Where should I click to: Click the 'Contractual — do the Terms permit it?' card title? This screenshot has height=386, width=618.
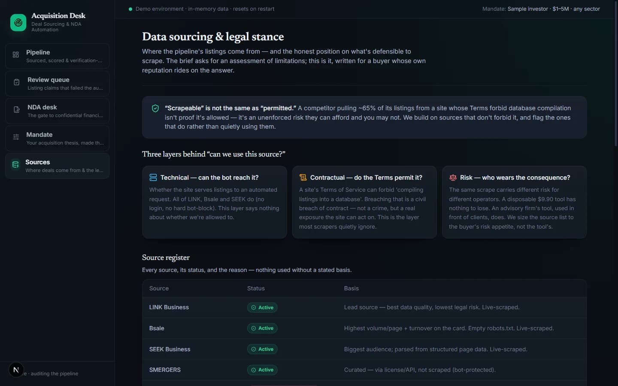click(366, 178)
